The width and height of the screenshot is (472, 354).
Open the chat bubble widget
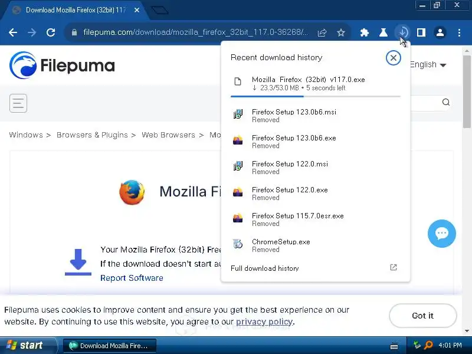pyautogui.click(x=441, y=234)
